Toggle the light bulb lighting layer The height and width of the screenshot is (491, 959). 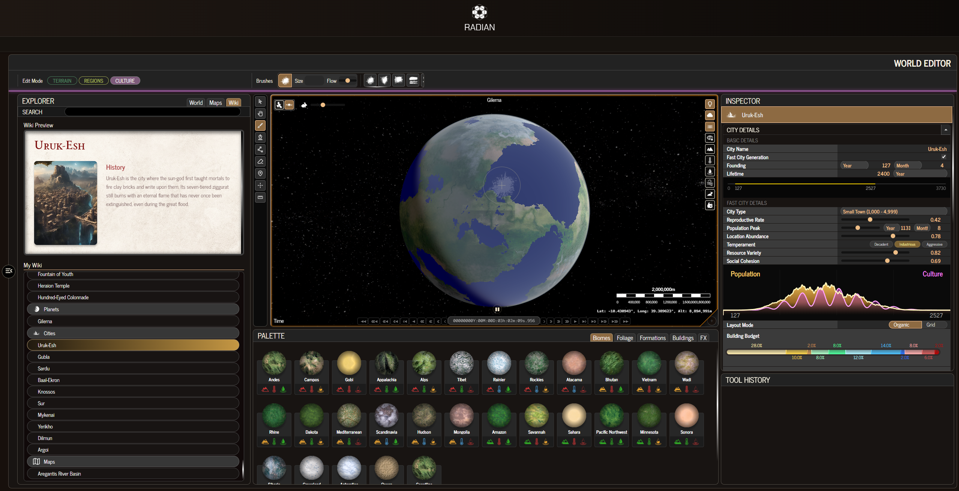coord(710,104)
